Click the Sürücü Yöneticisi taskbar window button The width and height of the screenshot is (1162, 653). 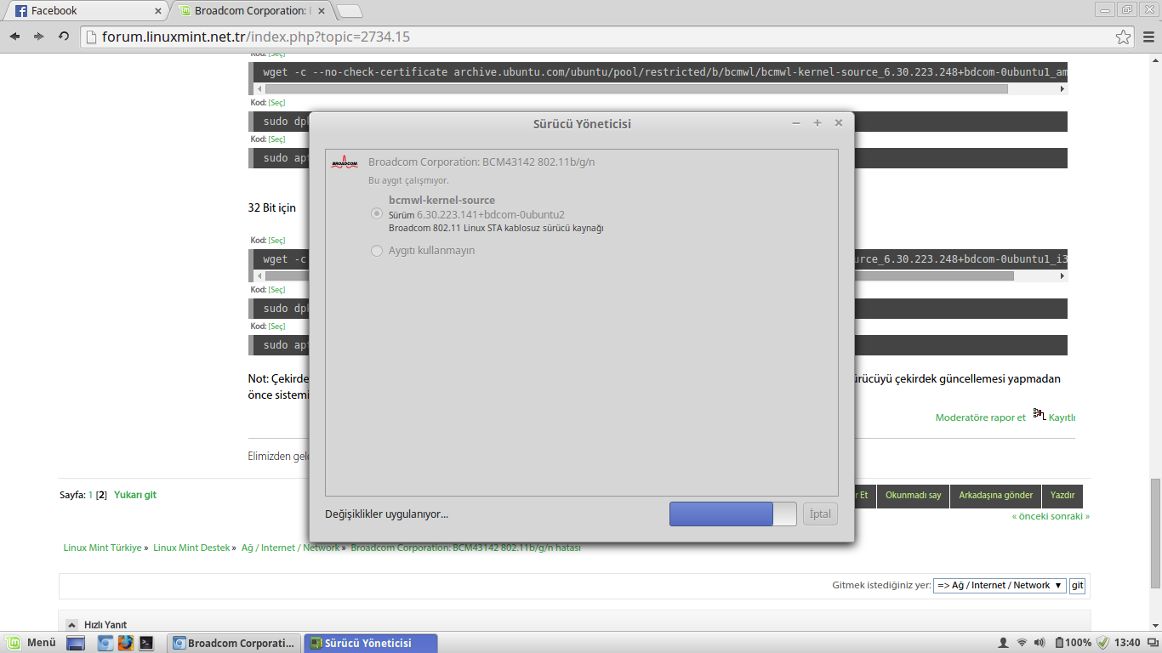tap(370, 643)
